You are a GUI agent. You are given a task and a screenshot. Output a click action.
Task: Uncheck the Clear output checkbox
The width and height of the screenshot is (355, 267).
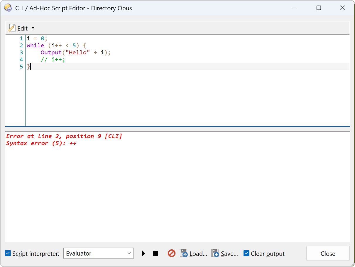(x=246, y=253)
